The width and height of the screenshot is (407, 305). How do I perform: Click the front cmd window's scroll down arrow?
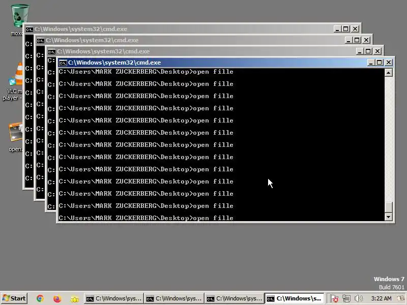(x=388, y=217)
